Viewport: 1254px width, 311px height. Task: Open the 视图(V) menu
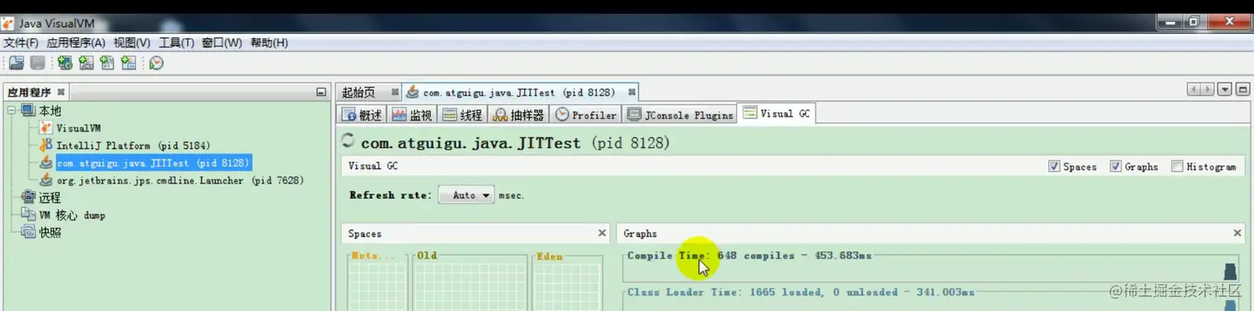pos(132,43)
